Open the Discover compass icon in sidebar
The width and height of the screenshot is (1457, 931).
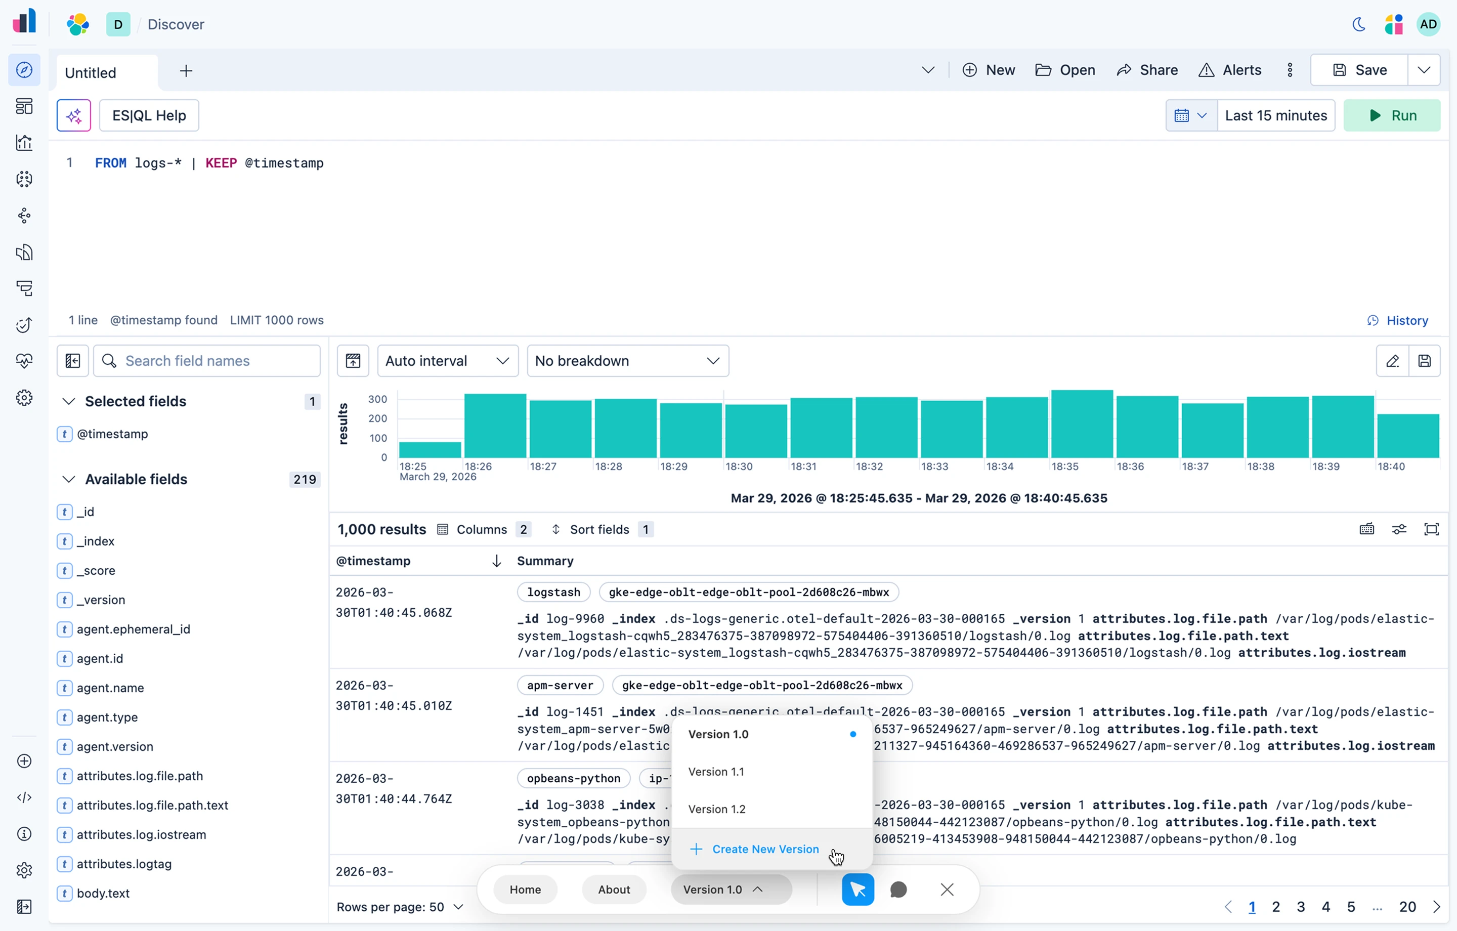pos(24,70)
